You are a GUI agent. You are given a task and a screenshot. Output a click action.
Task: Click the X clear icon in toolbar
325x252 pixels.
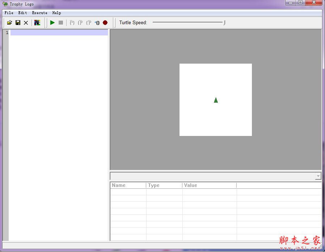pyautogui.click(x=26, y=23)
